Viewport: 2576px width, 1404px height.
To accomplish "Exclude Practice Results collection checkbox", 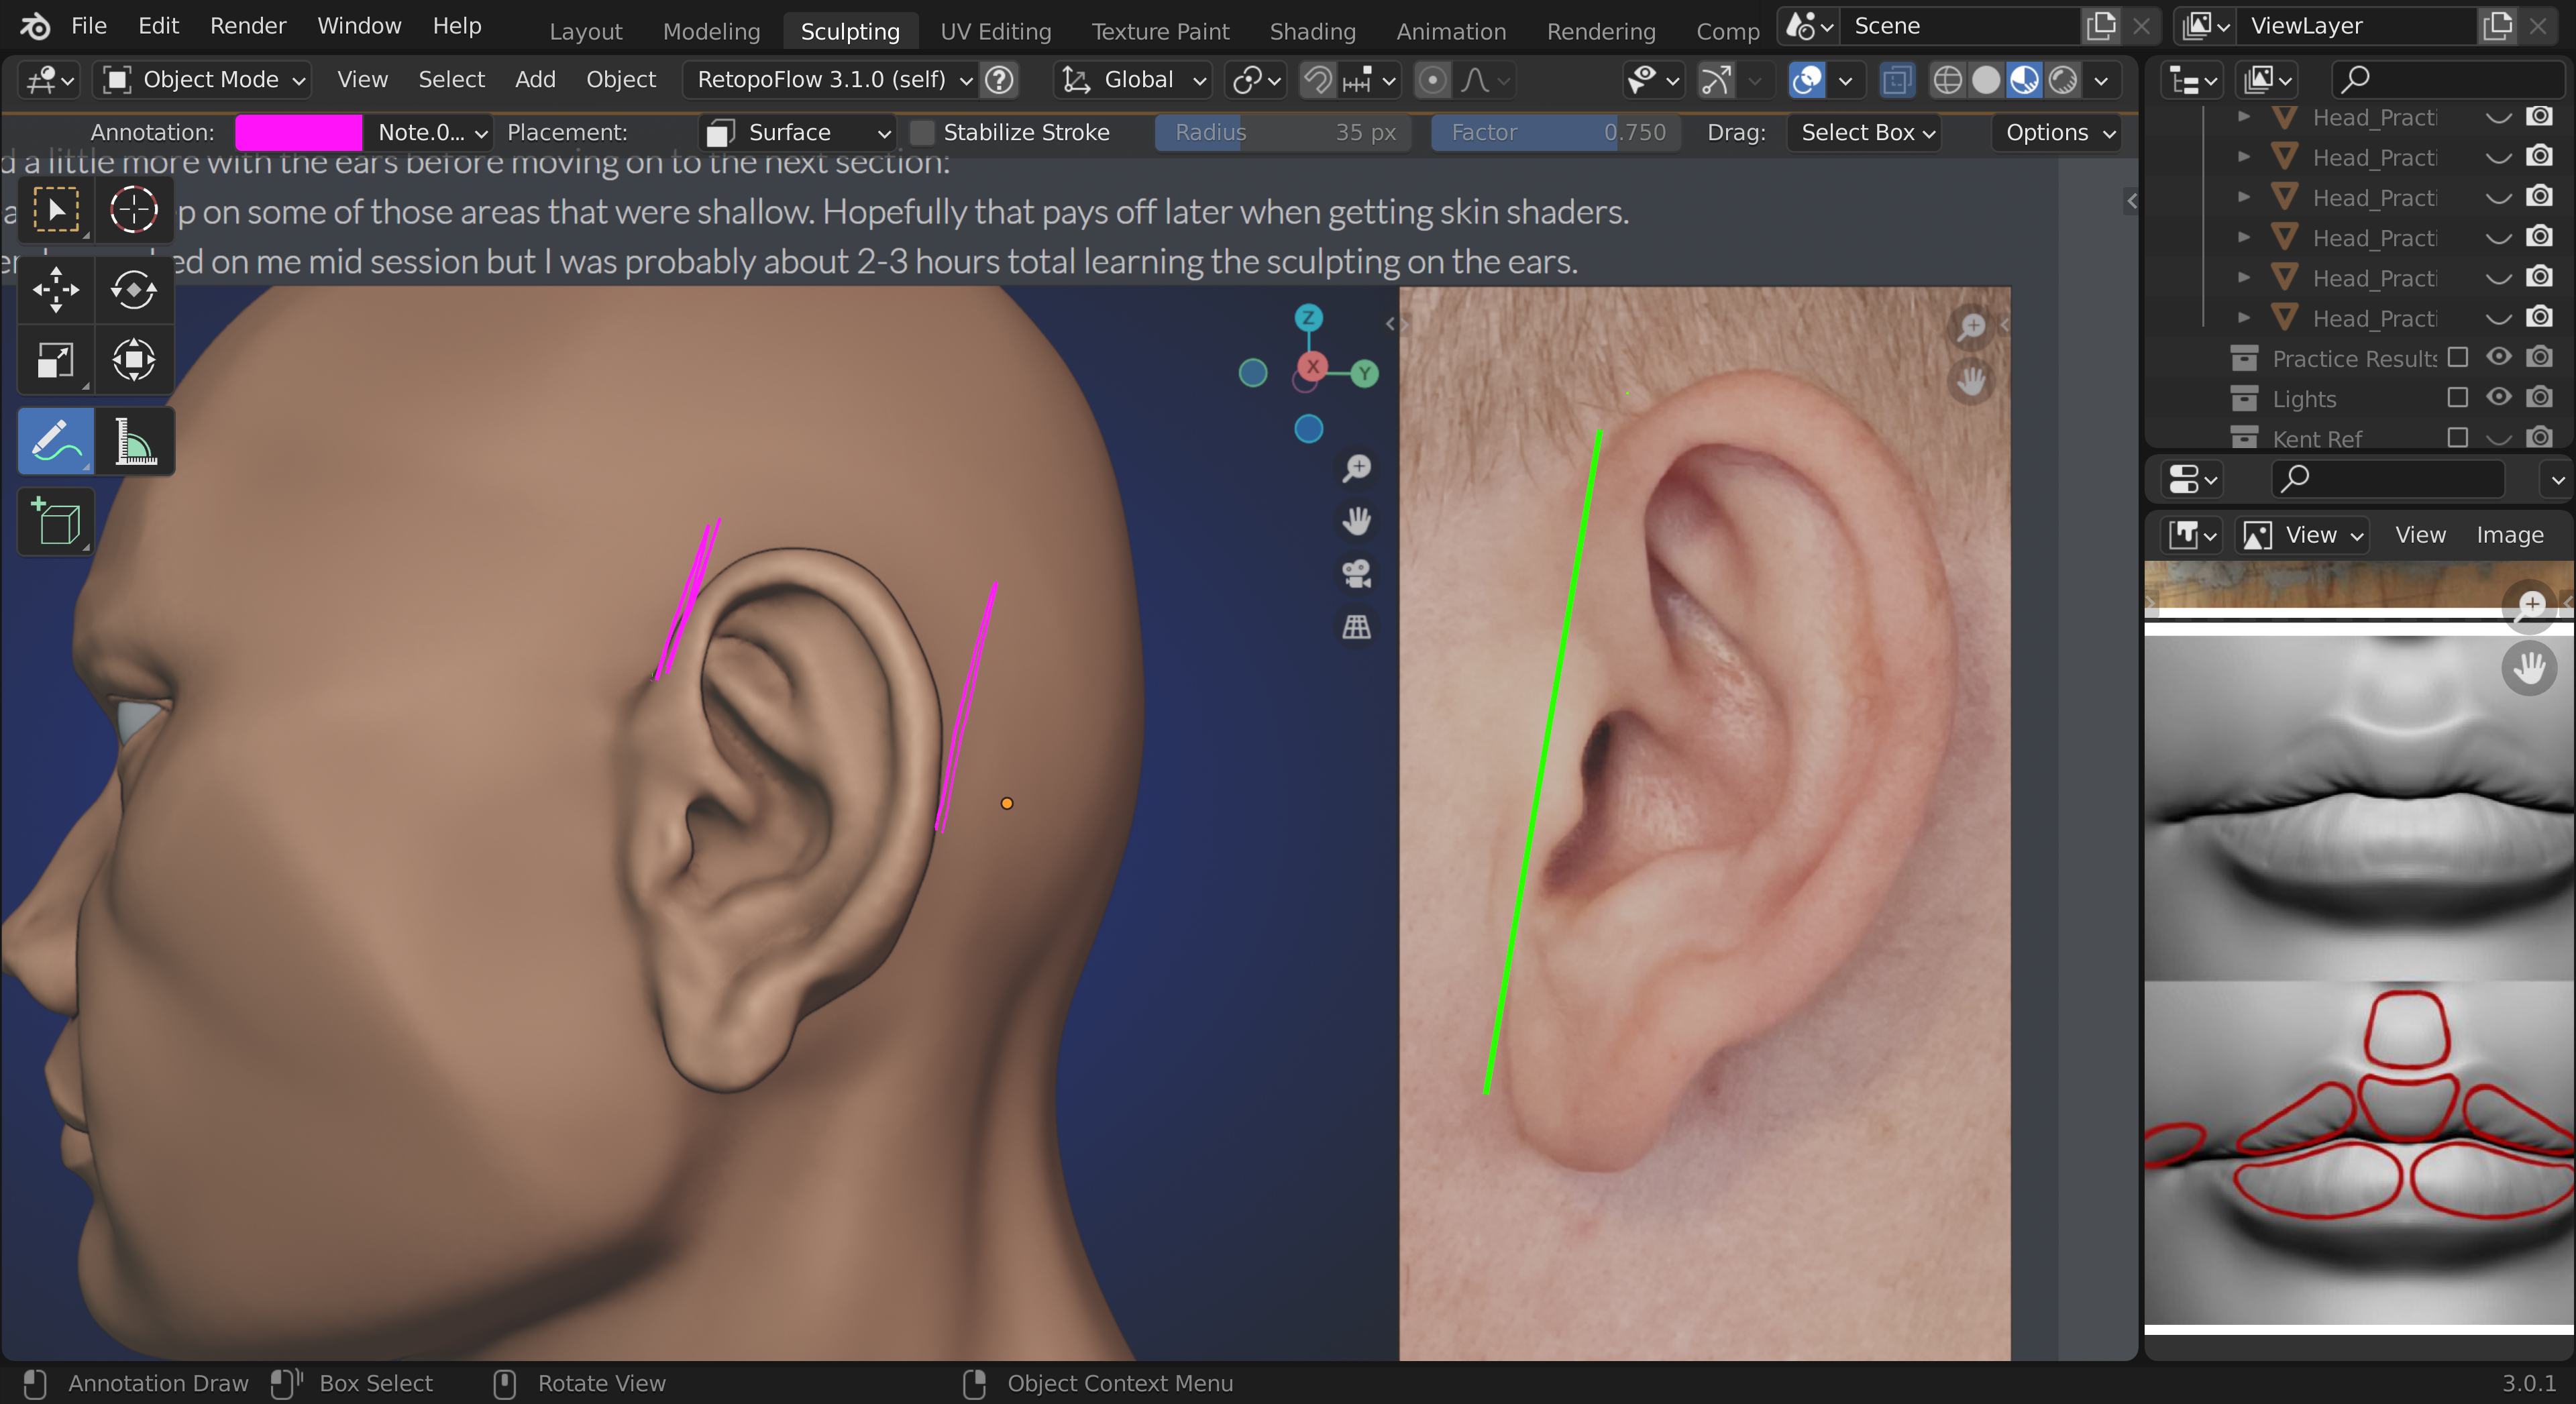I will 2457,358.
